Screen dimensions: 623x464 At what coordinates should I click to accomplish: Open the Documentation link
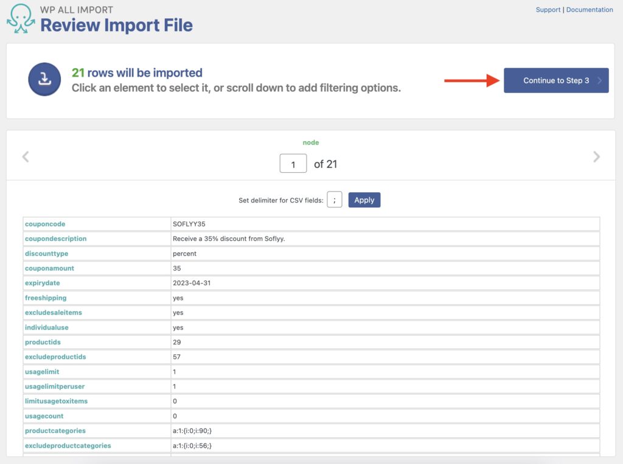(x=590, y=9)
